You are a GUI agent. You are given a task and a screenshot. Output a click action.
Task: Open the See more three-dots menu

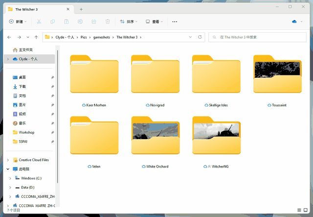(x=175, y=22)
